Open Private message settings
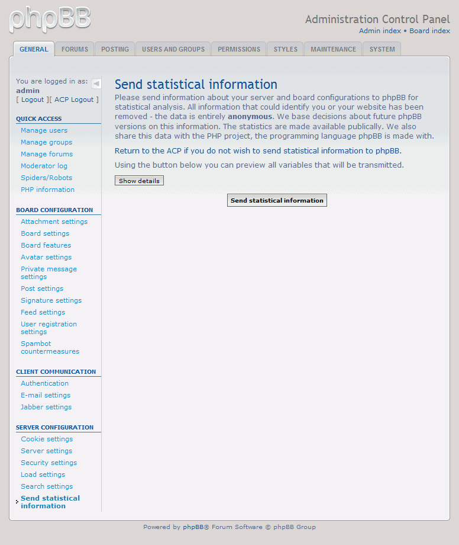The image size is (459, 545). [x=49, y=273]
